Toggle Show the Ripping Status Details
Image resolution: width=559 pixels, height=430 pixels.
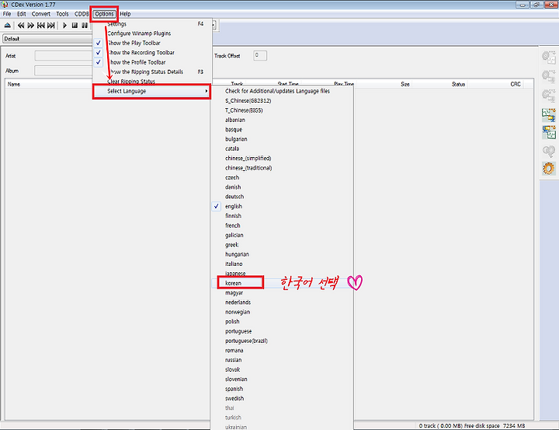pyautogui.click(x=152, y=72)
